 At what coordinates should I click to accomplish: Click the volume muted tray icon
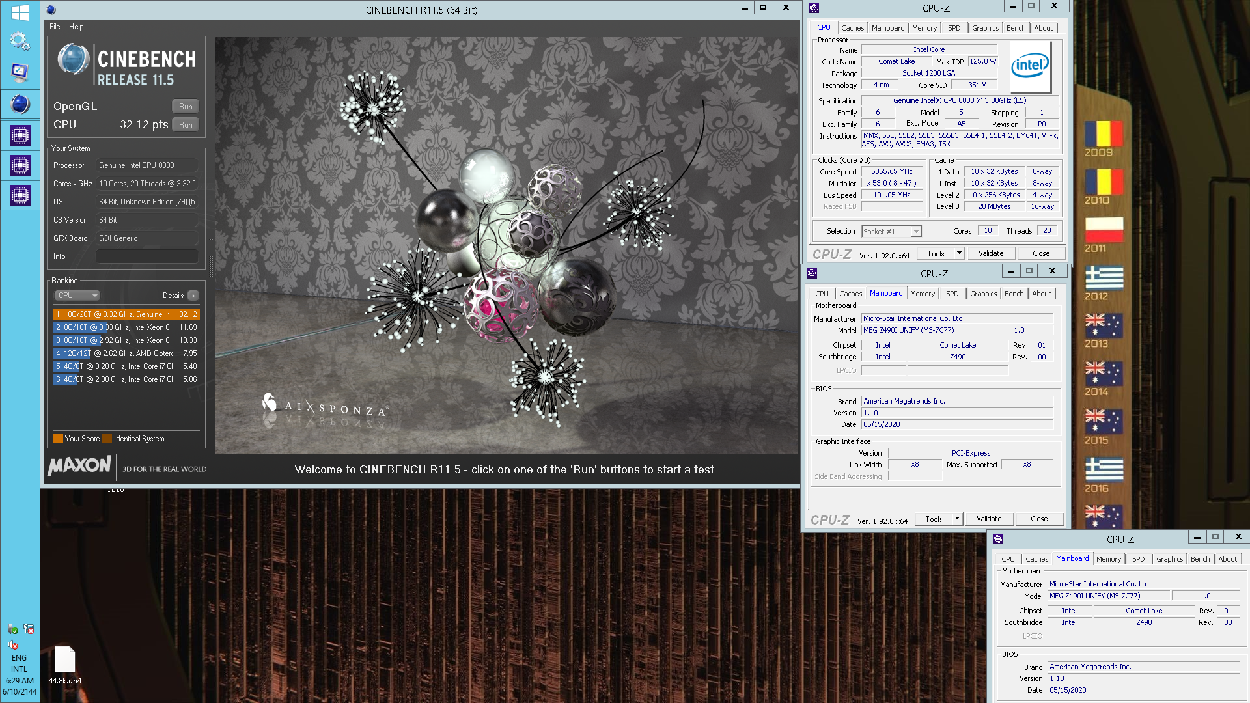click(x=12, y=644)
